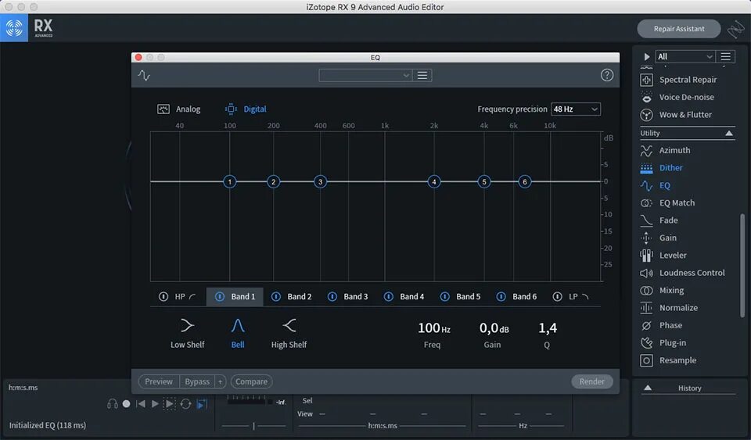This screenshot has height=440, width=751.
Task: Select the Band 5 tab
Action: click(x=460, y=296)
